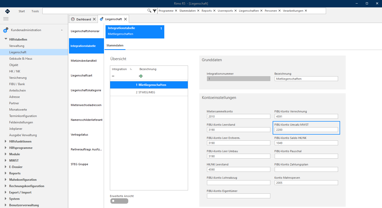Expand the Export / Import node
The height and width of the screenshot is (208, 382).
pyautogui.click(x=6, y=192)
